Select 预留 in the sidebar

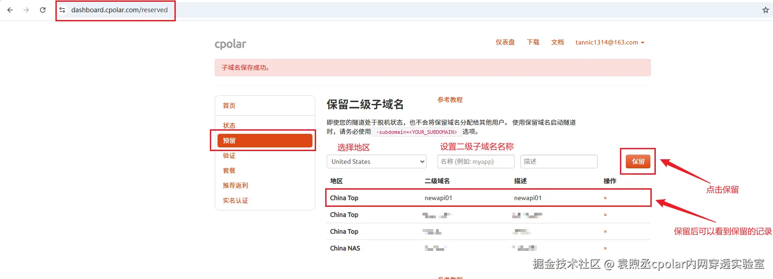[265, 141]
